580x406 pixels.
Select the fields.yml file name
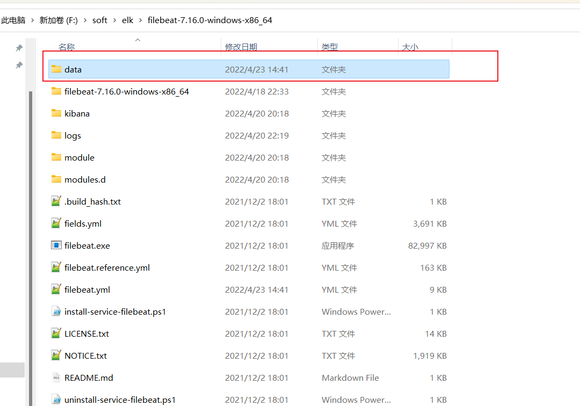83,224
